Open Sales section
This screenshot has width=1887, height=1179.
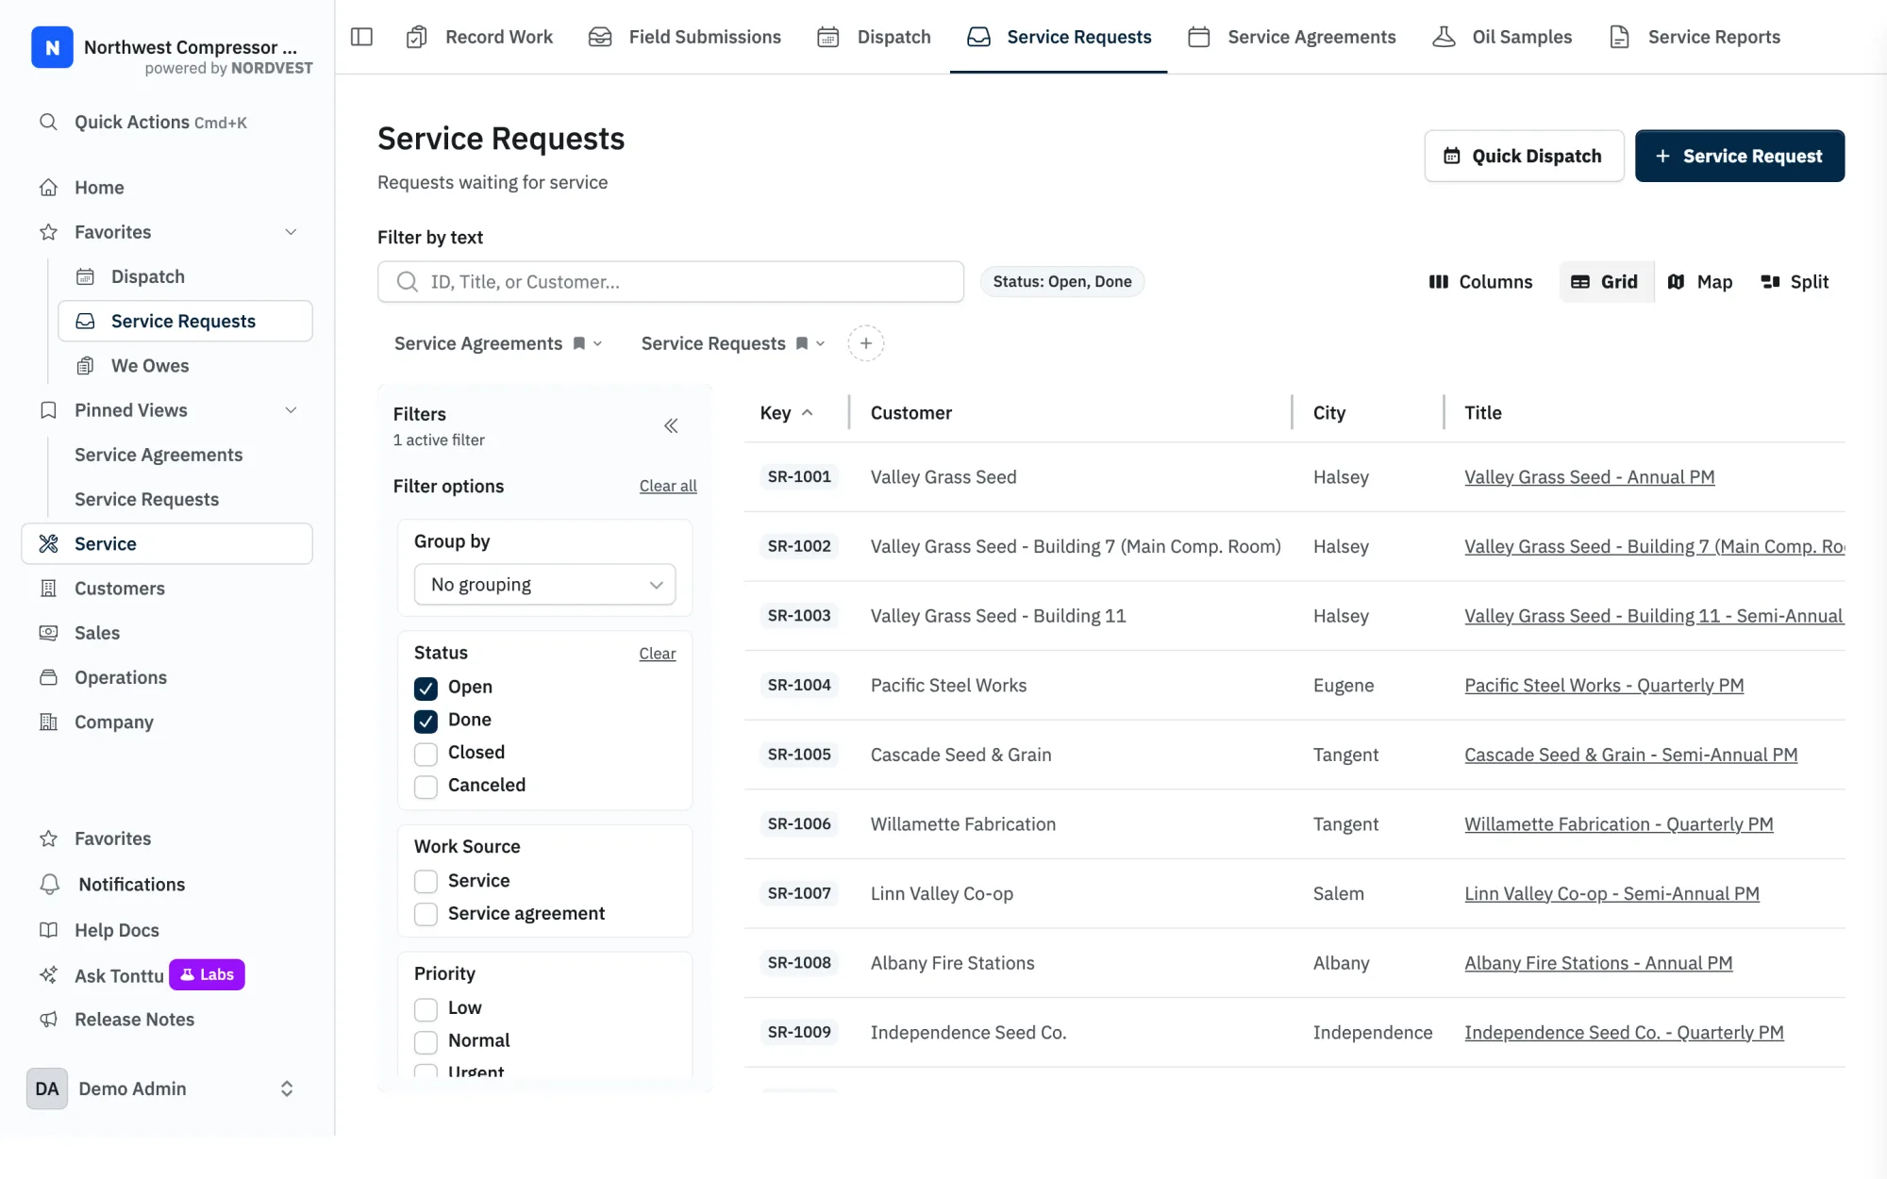point(97,633)
